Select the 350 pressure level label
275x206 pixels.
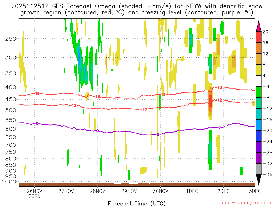(11, 73)
